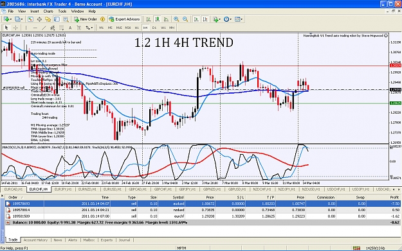Viewport: 402px width, 251px height.
Task: Select order 189581509 eurchf row
Action: click(x=203, y=216)
